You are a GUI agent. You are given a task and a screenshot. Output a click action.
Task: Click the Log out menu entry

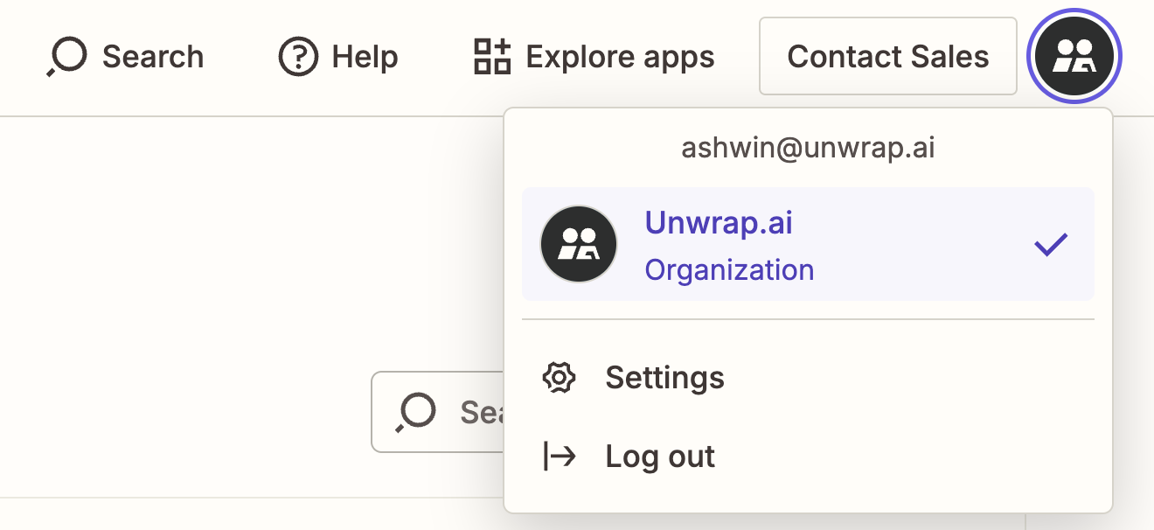point(660,456)
